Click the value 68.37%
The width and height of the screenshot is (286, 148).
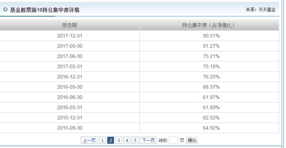pyautogui.click(x=211, y=87)
